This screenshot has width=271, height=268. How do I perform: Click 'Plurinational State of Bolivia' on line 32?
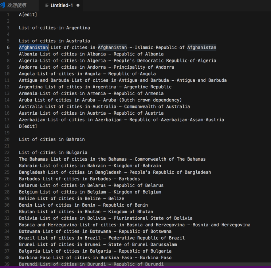[153, 218]
